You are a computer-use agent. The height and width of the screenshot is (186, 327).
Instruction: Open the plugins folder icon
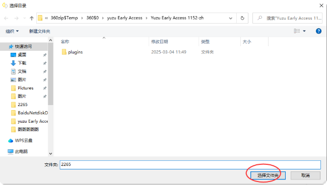pos(64,52)
